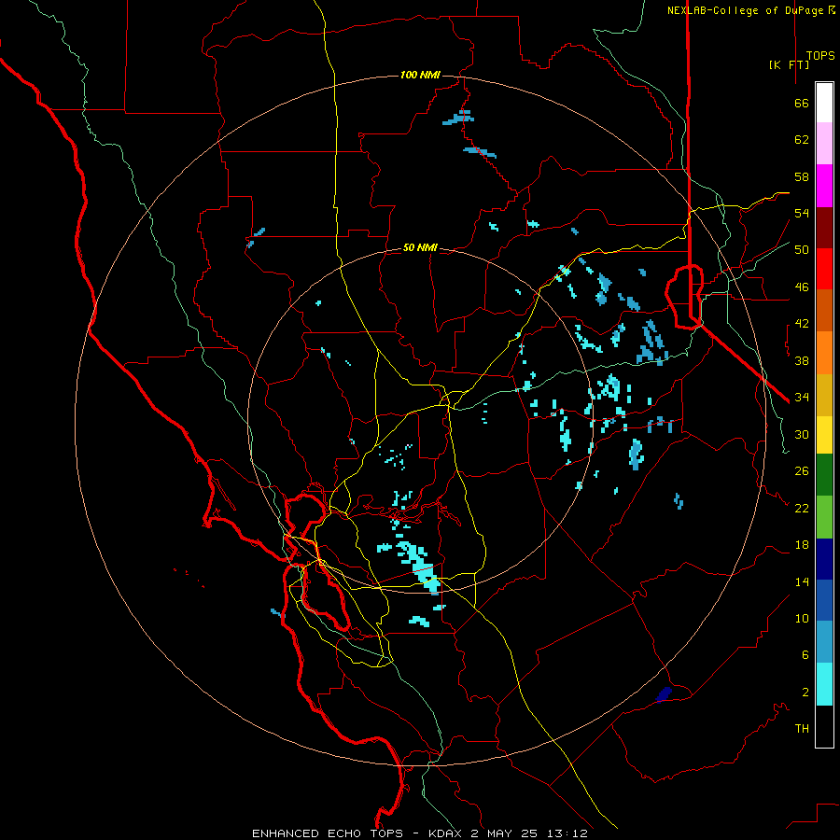This screenshot has width=840, height=840.
Task: Click the 100 NMI range ring label
Action: (x=420, y=75)
